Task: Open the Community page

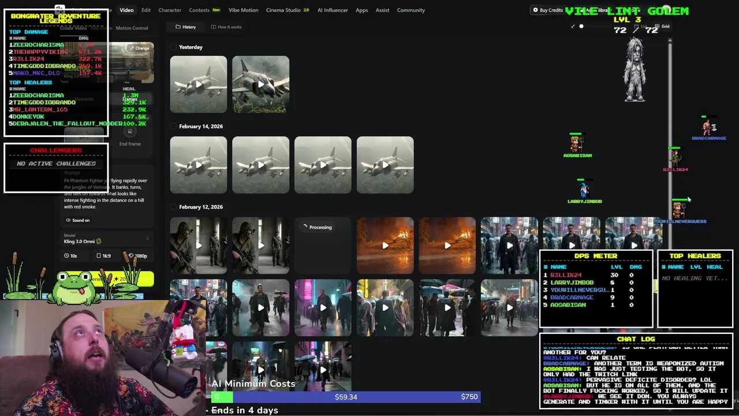Action: tap(411, 10)
